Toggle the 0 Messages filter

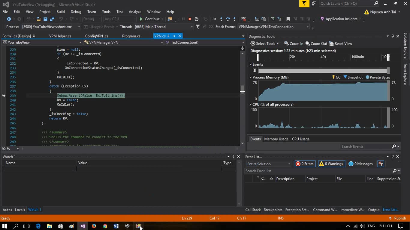[361, 164]
